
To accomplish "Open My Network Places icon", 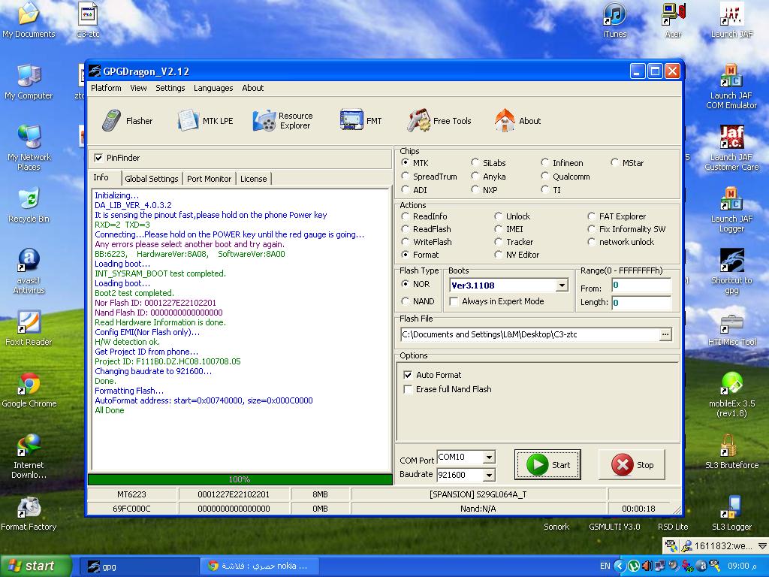I will pos(29,147).
